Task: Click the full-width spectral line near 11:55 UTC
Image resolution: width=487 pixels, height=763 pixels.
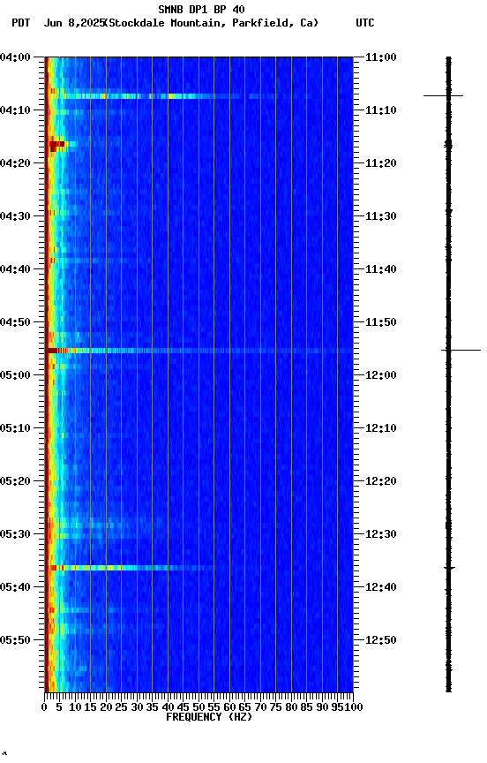Action: click(199, 351)
